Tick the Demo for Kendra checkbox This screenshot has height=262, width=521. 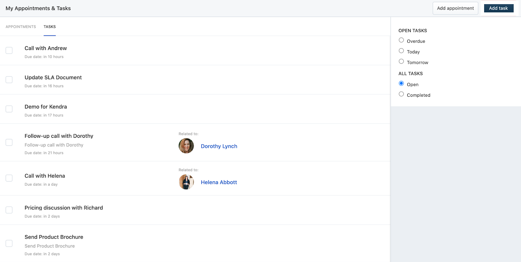point(9,109)
